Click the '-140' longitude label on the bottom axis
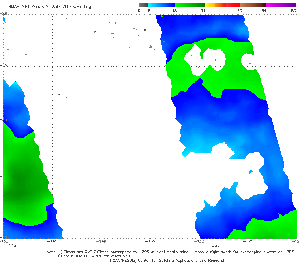Screen dimensions: 300x263 [x=101, y=241]
